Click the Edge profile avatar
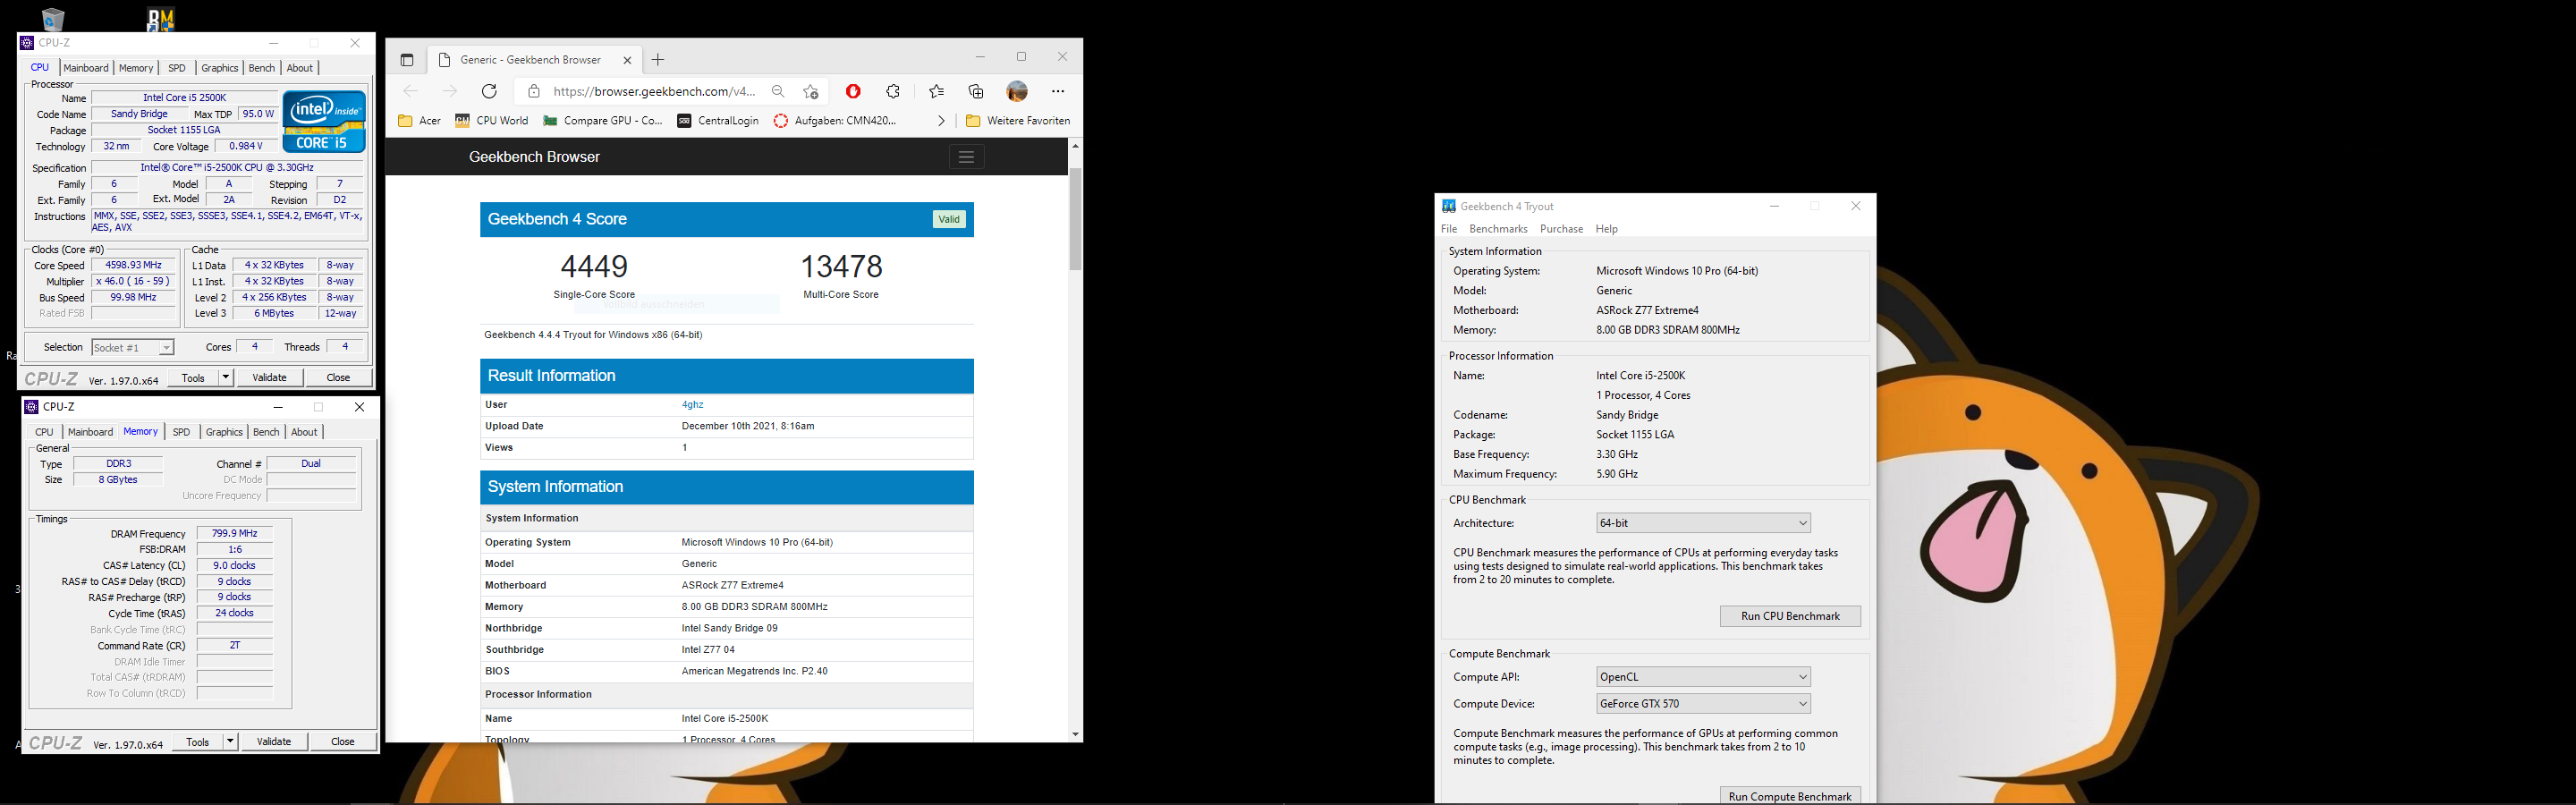Screen dimensions: 2576x805 click(1017, 91)
